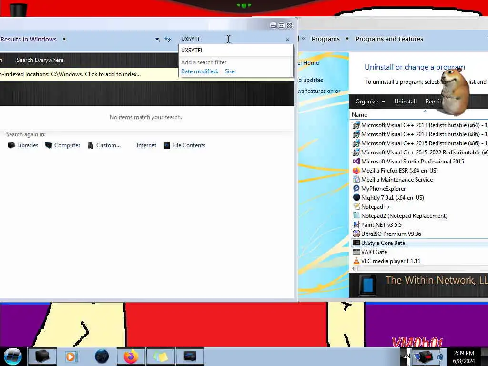Click the taskbar clock showing 2:39 PM
This screenshot has height=366, width=488.
point(464,356)
